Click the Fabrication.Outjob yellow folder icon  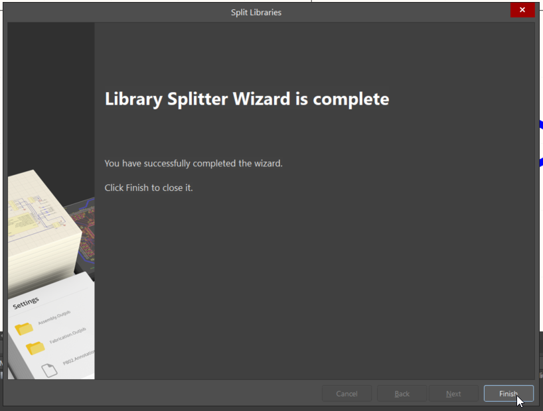pyautogui.click(x=35, y=348)
